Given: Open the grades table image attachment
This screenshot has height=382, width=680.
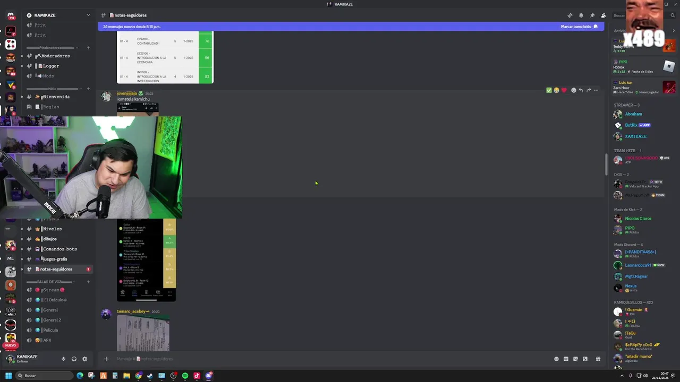Looking at the screenshot, I should (x=165, y=57).
